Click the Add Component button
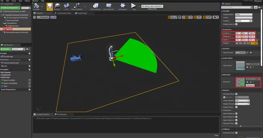Viewport: 263px width, 138px height. (10, 8)
